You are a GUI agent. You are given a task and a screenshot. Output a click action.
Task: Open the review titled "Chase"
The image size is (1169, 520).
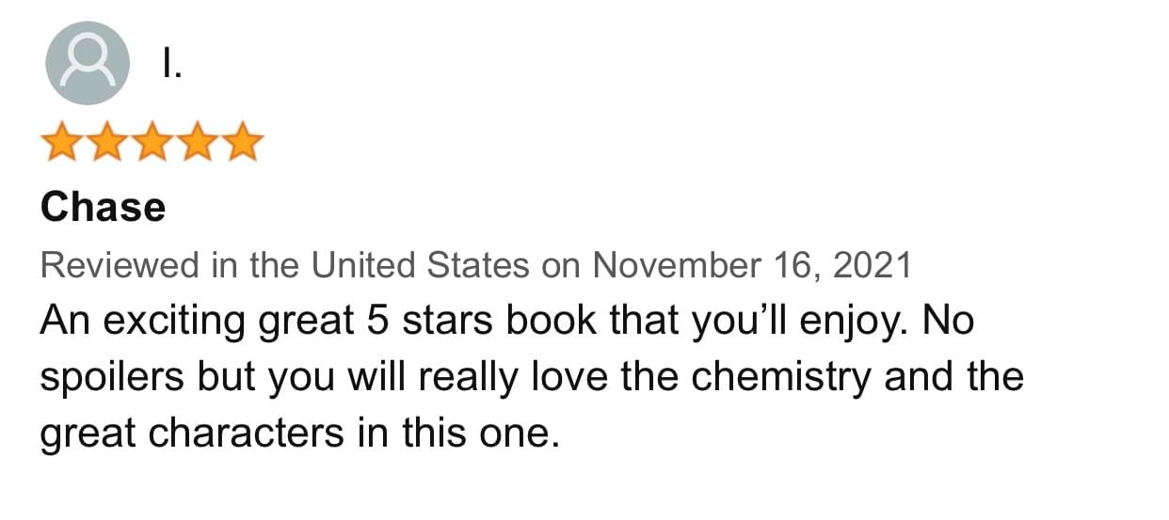(x=103, y=207)
